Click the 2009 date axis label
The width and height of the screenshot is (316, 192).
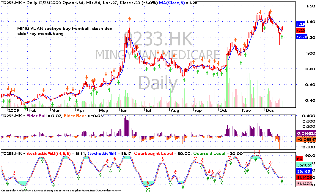click(x=13, y=110)
